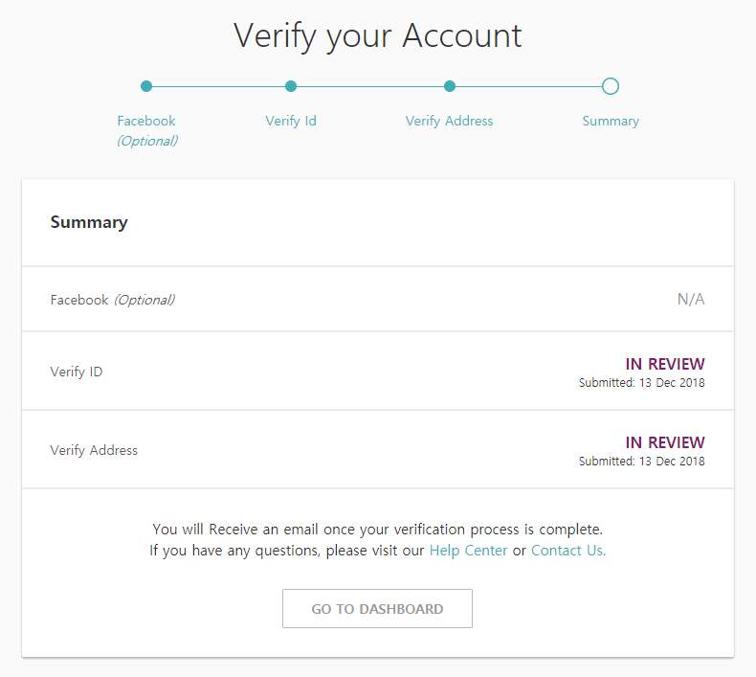Image resolution: width=756 pixels, height=677 pixels.
Task: Click the Summary step open circle
Action: pos(611,86)
